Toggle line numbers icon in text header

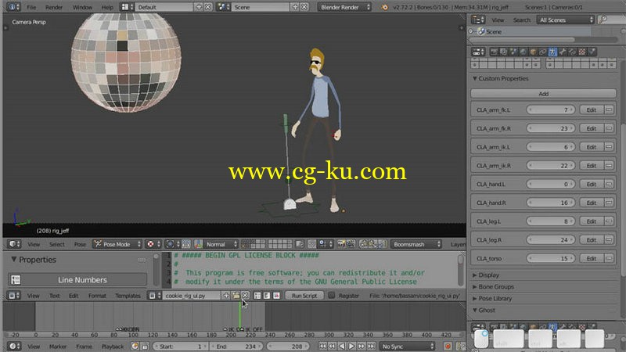pos(257,296)
